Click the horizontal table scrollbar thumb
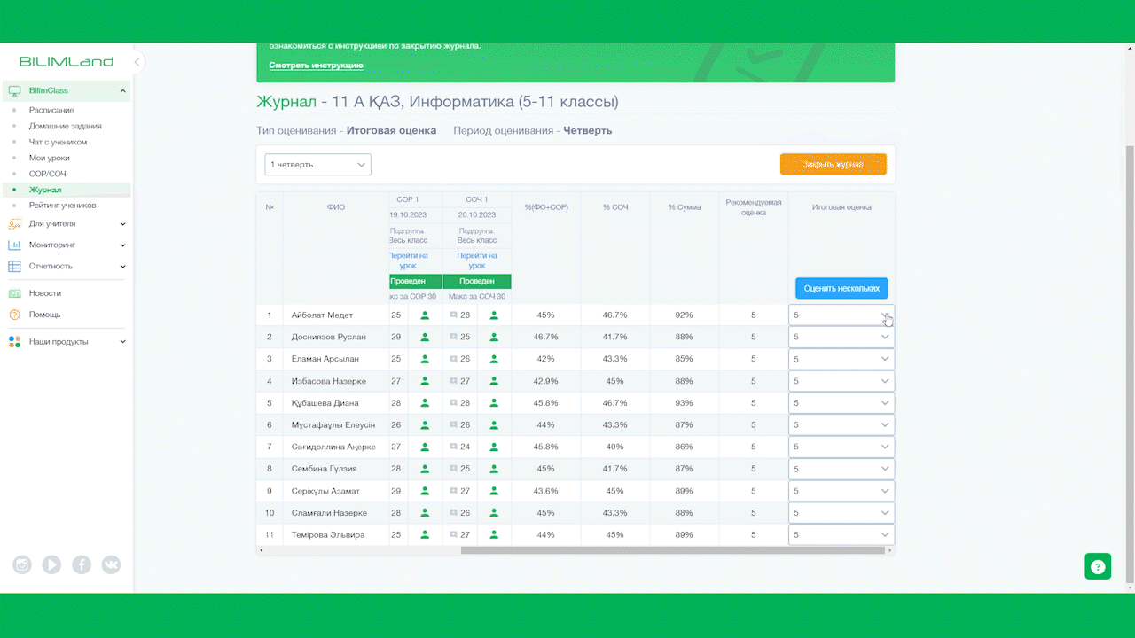The image size is (1135, 638). pos(672,550)
